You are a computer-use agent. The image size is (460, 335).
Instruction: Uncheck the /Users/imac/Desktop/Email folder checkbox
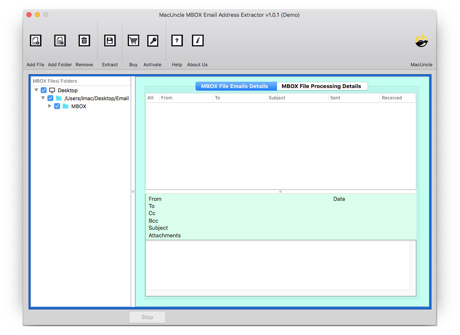[50, 98]
